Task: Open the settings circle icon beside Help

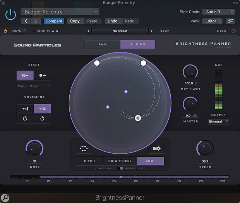Action: point(233,31)
